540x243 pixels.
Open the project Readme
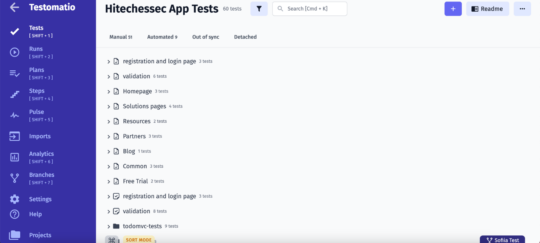pyautogui.click(x=487, y=8)
